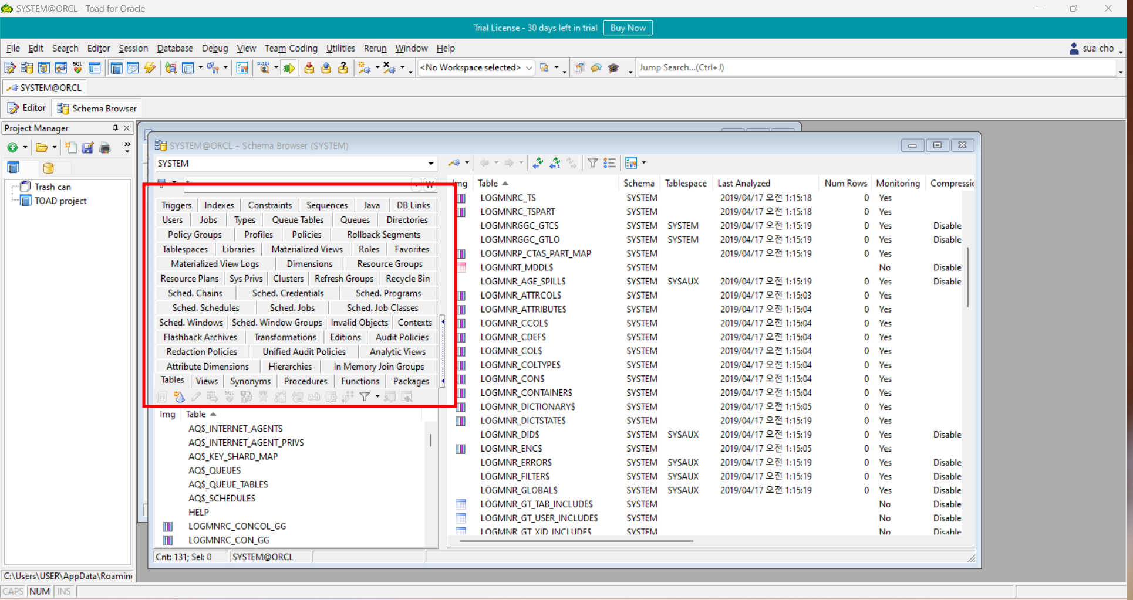Click the SYSTEM@ORCL connection tab
This screenshot has height=600, width=1133.
click(45, 88)
